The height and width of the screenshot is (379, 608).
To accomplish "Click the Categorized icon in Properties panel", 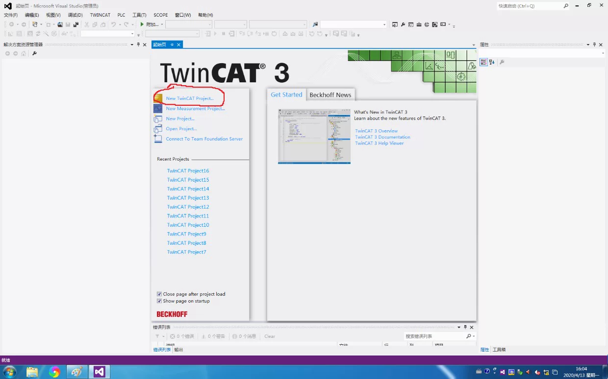I will pyautogui.click(x=483, y=62).
